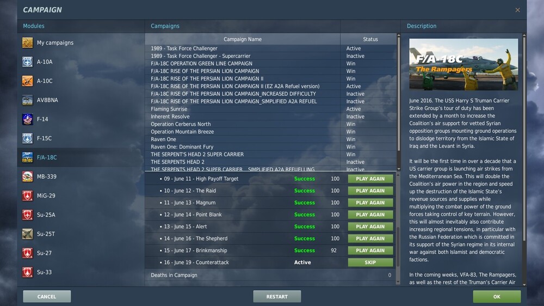Select Operation Cerberus North campaign

(270, 124)
